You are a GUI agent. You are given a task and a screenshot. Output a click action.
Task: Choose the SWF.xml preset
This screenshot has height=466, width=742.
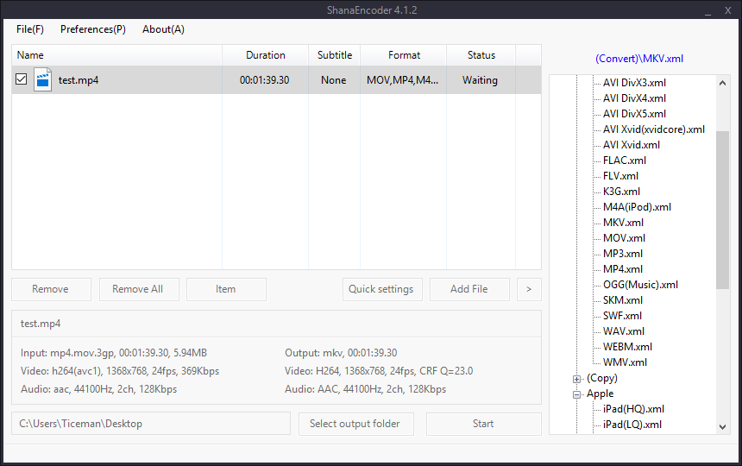622,316
